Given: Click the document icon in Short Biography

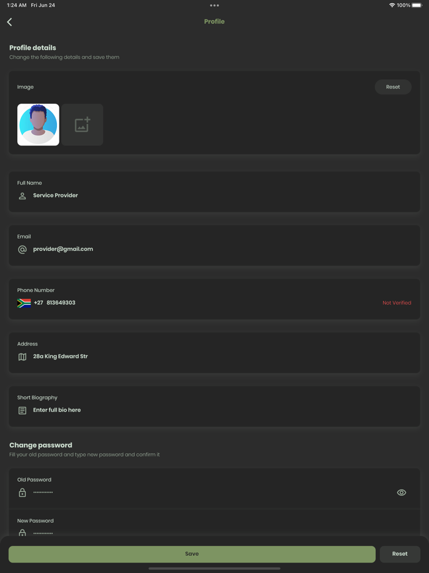Looking at the screenshot, I should coord(22,410).
